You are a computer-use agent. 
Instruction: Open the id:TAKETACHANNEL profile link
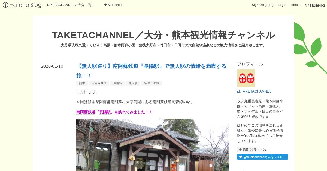click(254, 91)
